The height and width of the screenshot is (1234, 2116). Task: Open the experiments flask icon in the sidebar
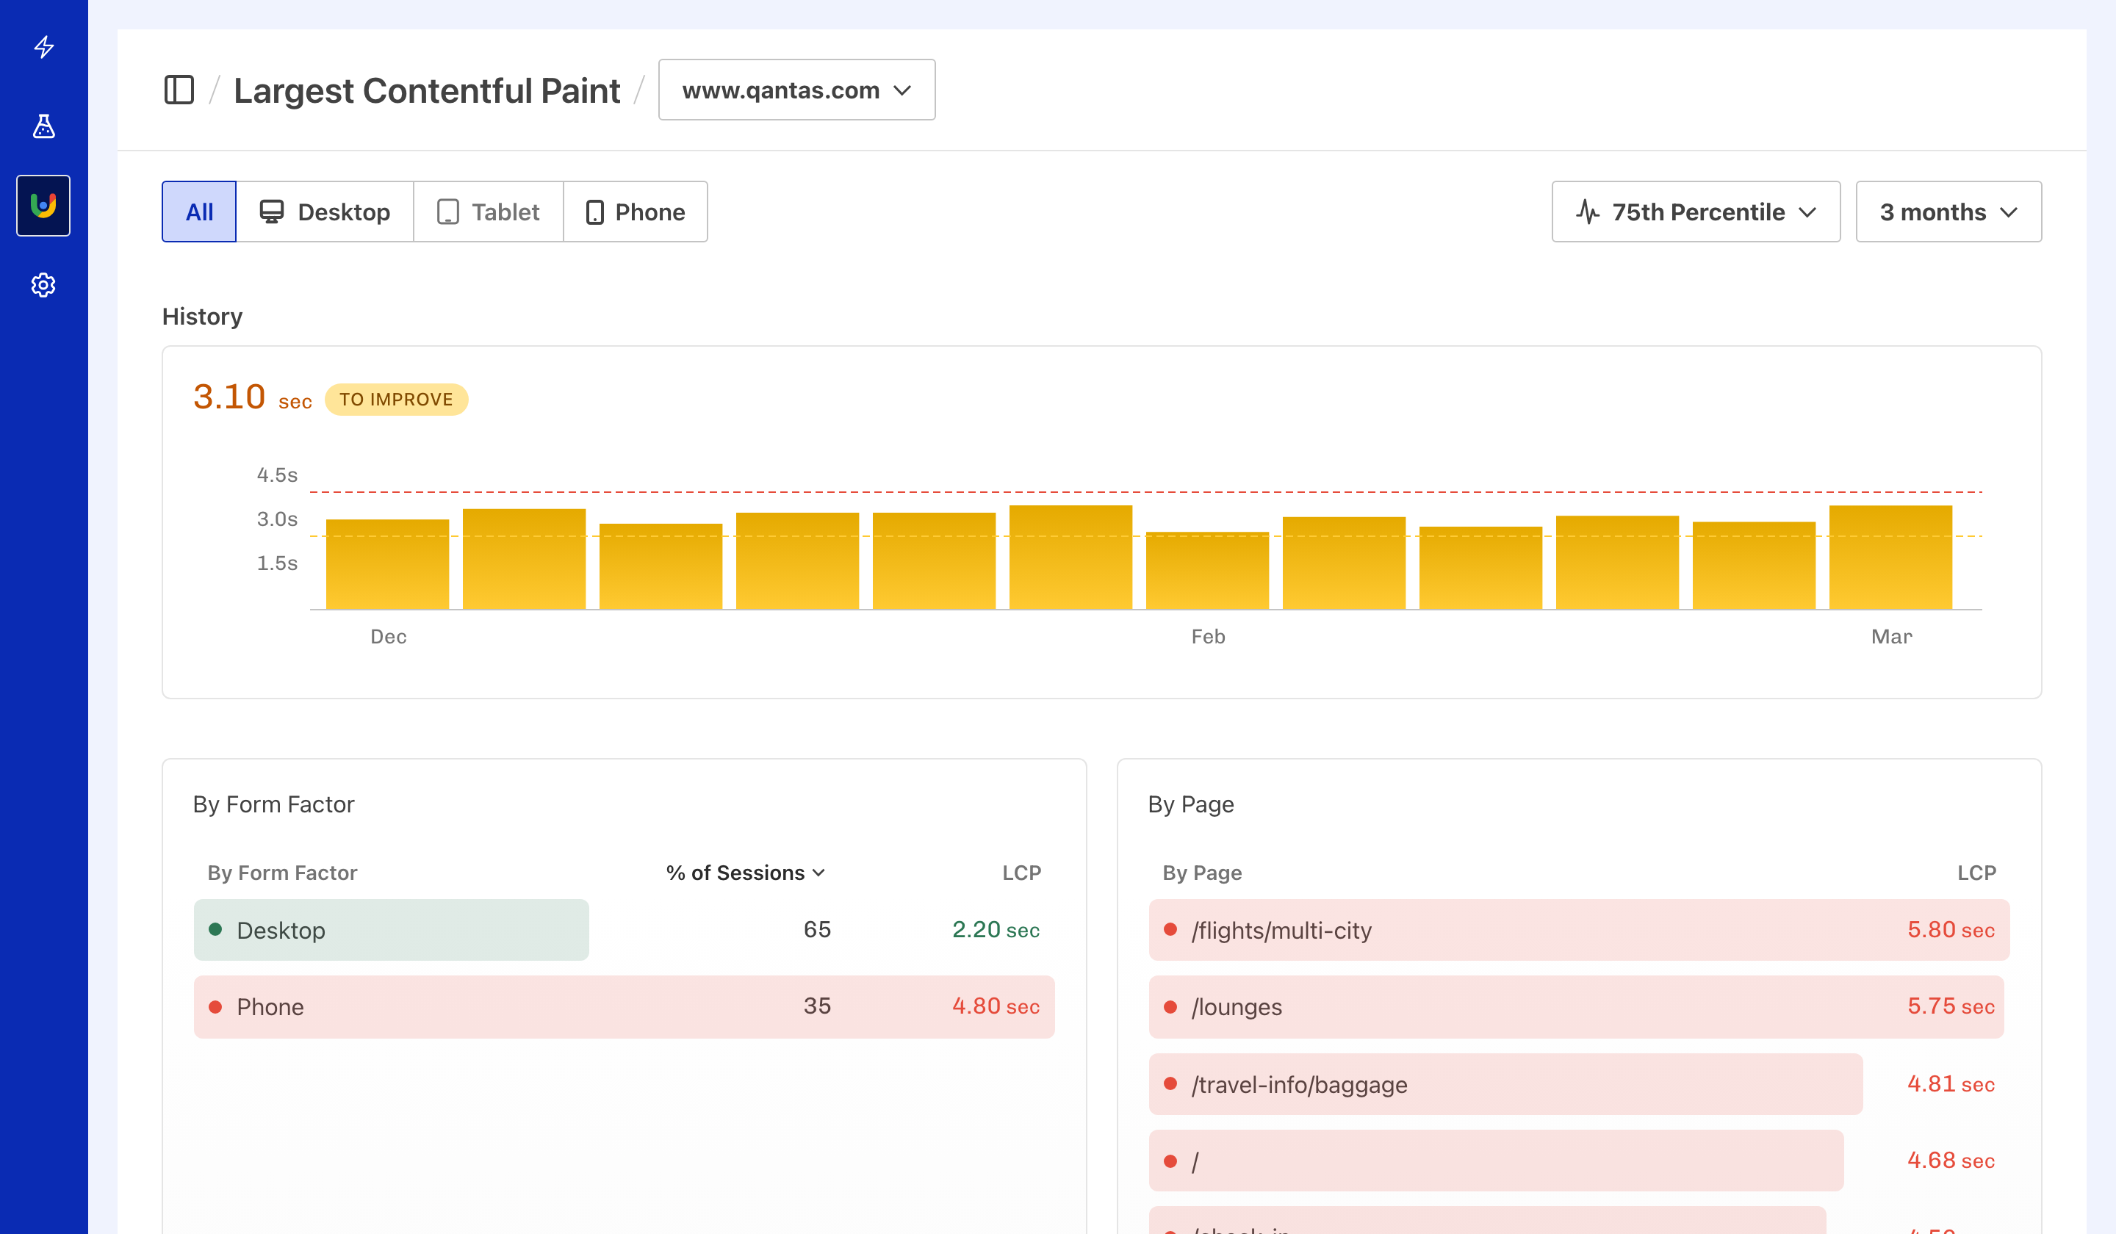43,127
